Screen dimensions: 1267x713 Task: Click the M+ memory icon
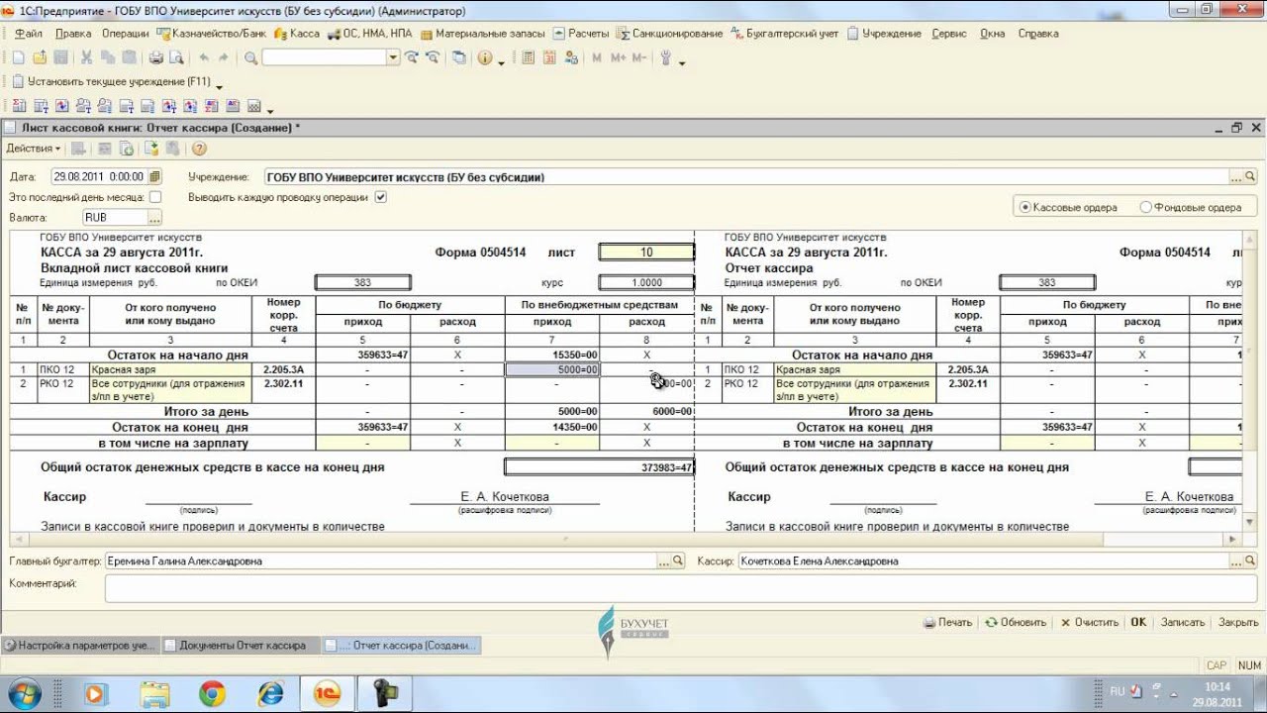618,58
